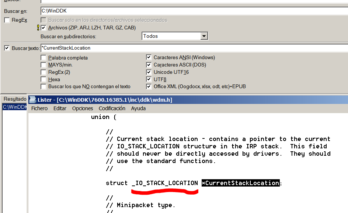Open the Opciones menu in Lister
The width and height of the screenshot is (348, 213).
point(82,108)
